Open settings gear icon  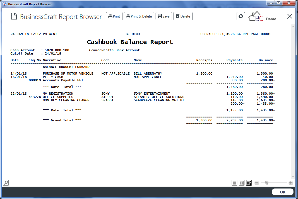[x=241, y=16]
